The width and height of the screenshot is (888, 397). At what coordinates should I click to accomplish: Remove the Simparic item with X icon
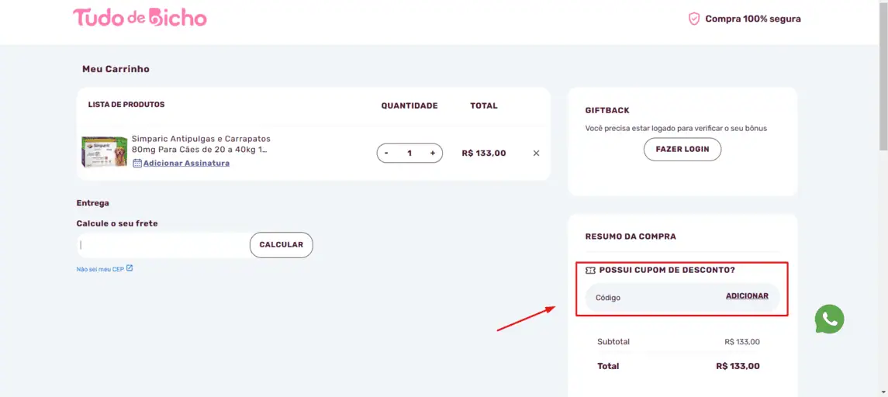tap(537, 153)
